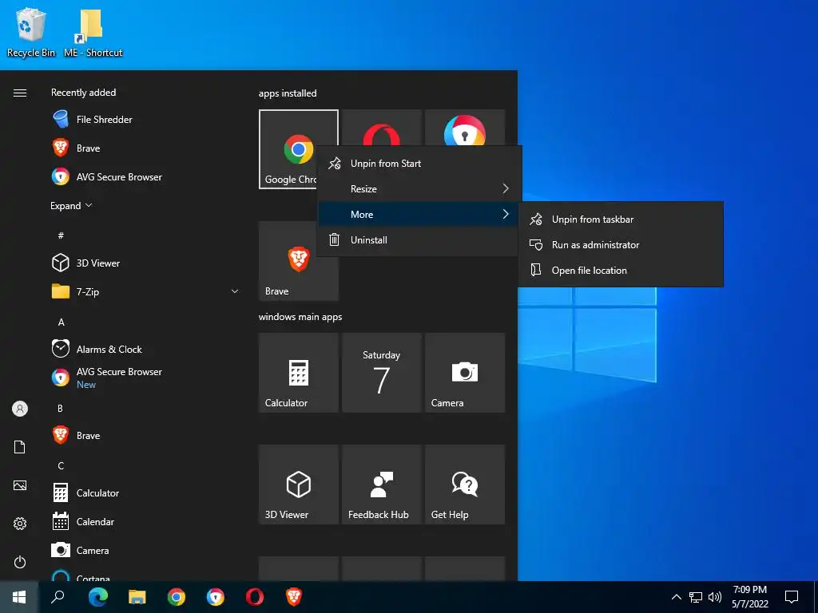Choose Unpin from Start
818x613 pixels.
tap(419, 163)
